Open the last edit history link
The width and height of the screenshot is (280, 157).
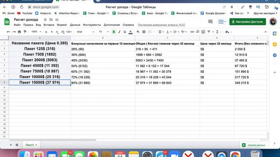point(161,25)
